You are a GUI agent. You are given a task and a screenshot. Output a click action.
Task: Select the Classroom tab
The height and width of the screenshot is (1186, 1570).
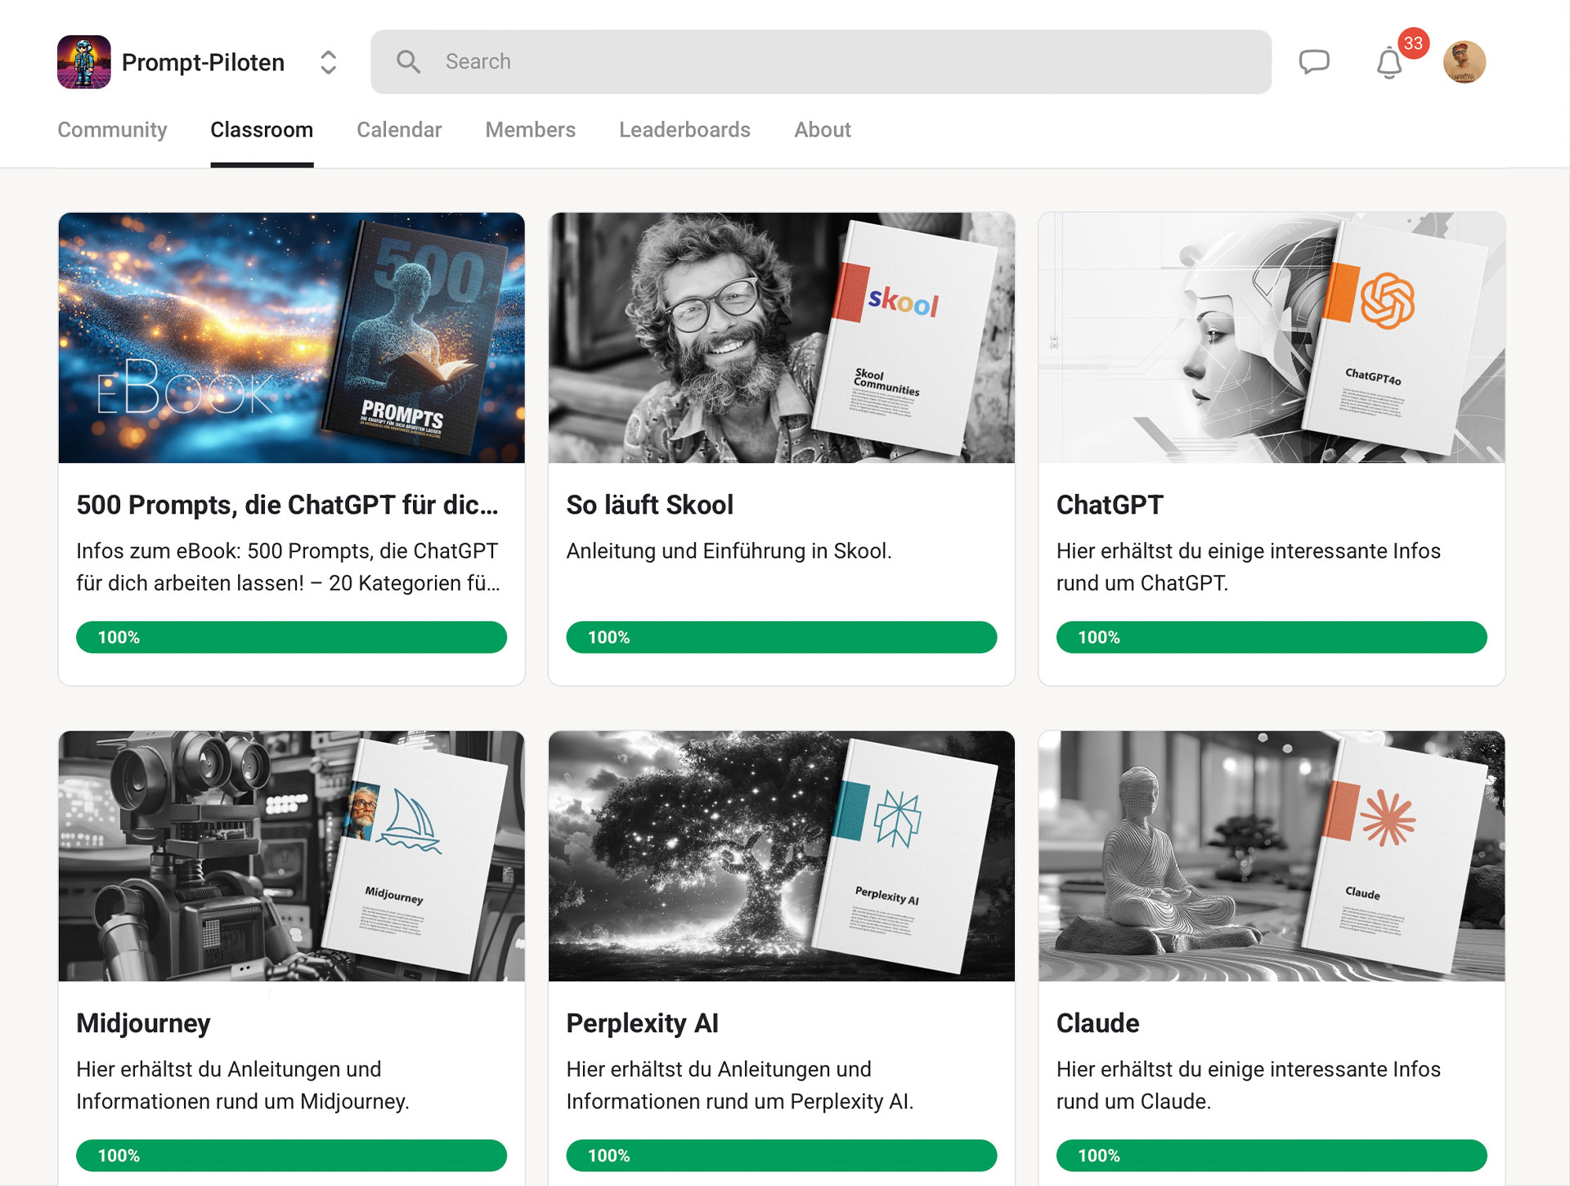262,130
